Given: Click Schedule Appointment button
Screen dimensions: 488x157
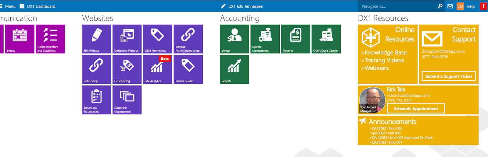Looking at the screenshot, I should pos(416,108).
